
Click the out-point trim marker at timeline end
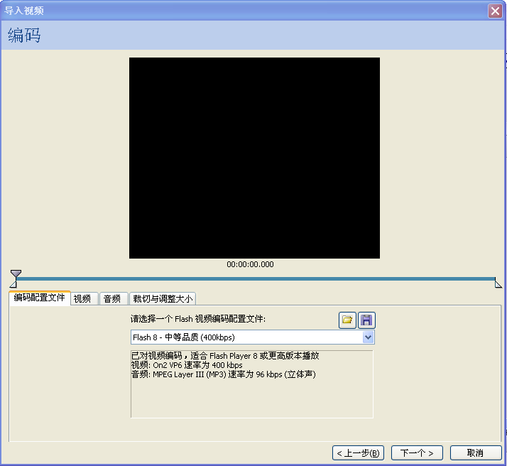498,284
